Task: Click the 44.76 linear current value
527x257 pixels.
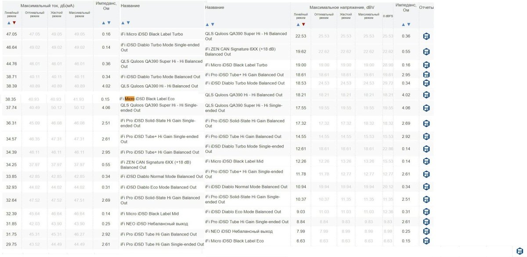Action: [x=11, y=64]
